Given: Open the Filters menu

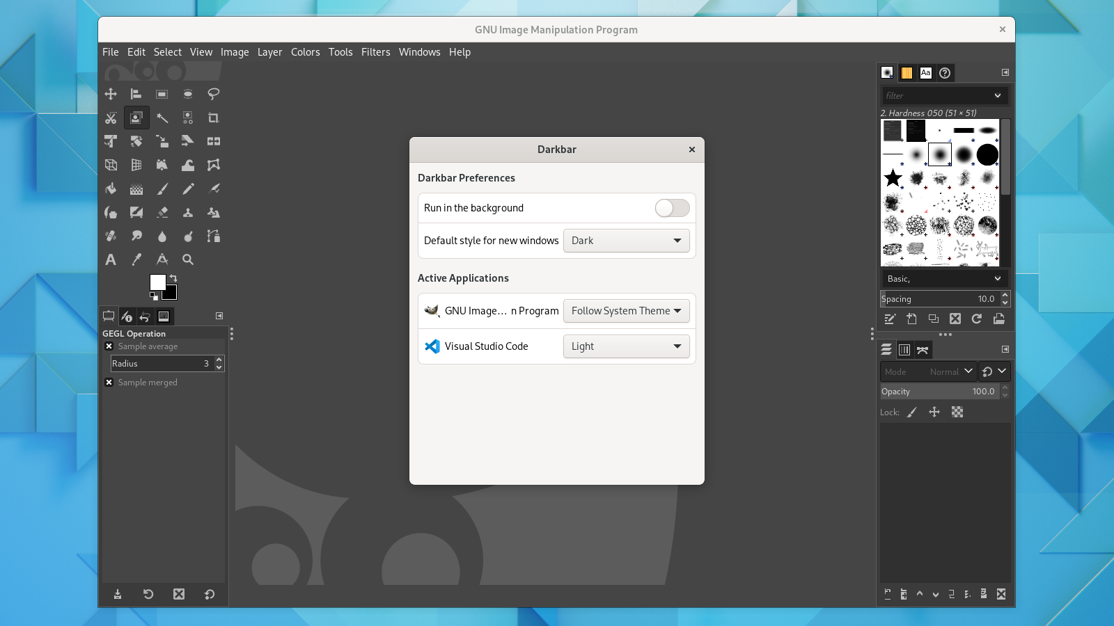Looking at the screenshot, I should coord(375,51).
